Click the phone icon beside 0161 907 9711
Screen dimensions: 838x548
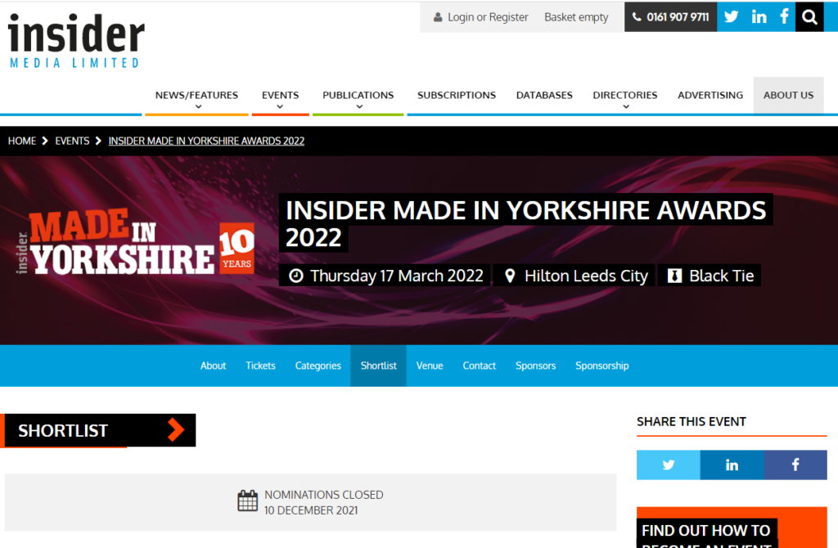tap(636, 16)
